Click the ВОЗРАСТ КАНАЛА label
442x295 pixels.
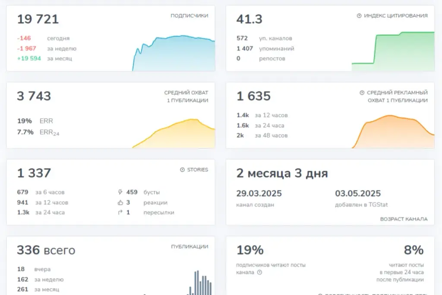404,219
